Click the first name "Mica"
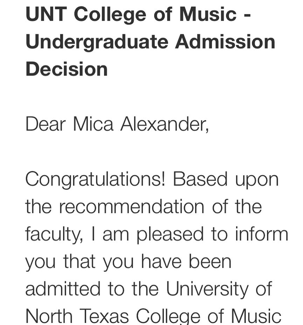The width and height of the screenshot is (303, 325). [x=93, y=124]
